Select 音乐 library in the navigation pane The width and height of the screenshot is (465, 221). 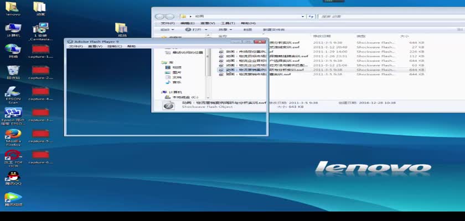click(x=173, y=82)
